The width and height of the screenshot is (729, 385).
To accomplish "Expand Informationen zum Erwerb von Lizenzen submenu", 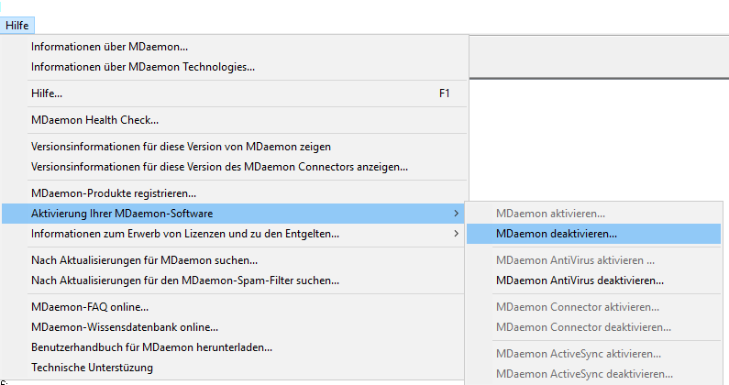I will coord(184,234).
